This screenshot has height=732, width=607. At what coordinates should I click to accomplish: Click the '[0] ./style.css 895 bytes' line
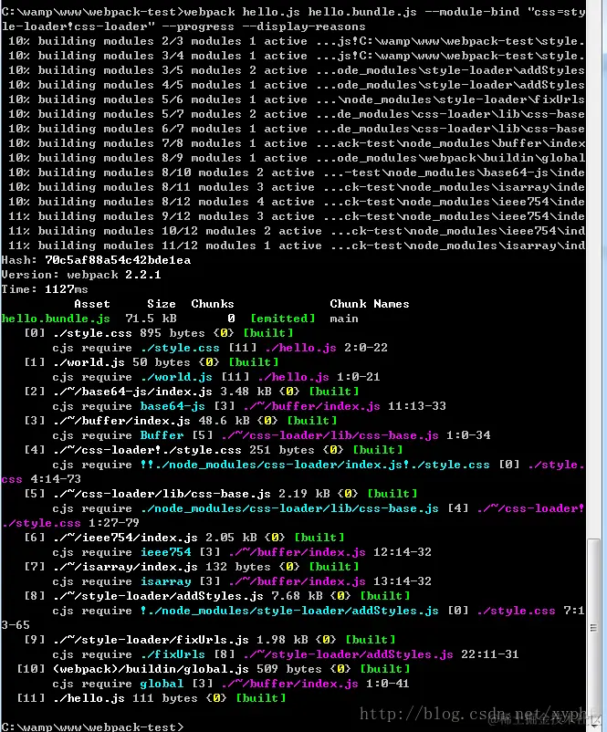(x=159, y=333)
